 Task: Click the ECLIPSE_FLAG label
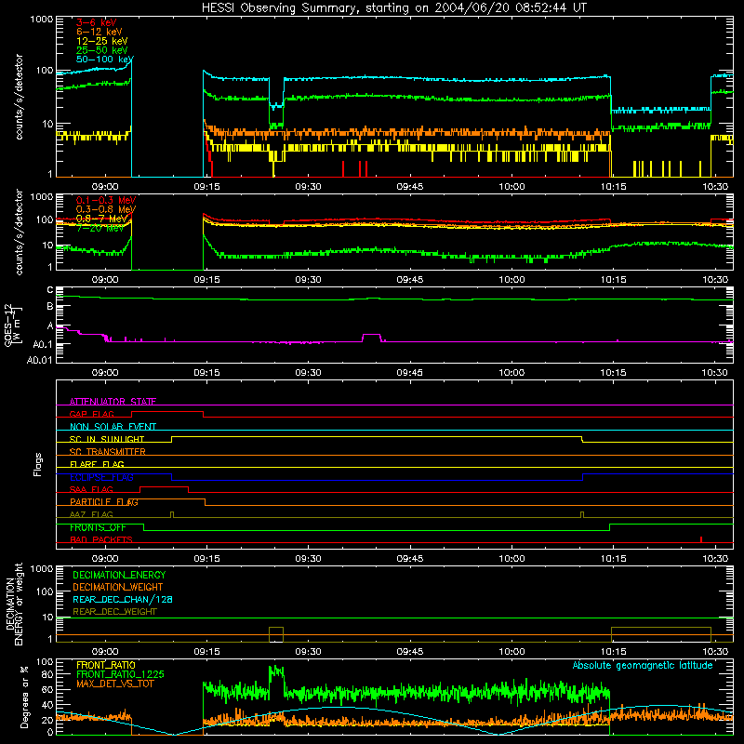tap(101, 477)
